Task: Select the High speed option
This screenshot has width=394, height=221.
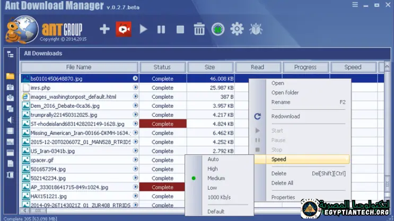Action: pos(213,169)
